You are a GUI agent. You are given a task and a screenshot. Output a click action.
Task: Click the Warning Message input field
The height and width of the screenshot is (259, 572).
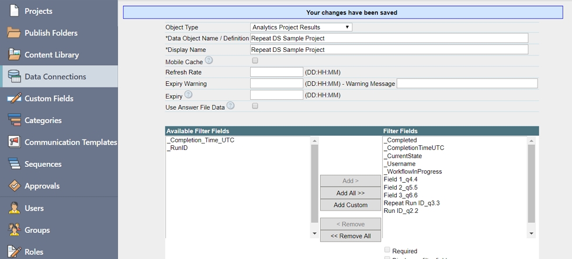coord(467,83)
